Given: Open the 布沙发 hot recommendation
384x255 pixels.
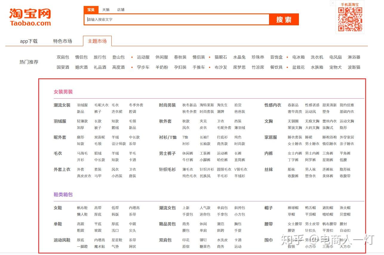Looking at the screenshot, I should tap(221, 67).
